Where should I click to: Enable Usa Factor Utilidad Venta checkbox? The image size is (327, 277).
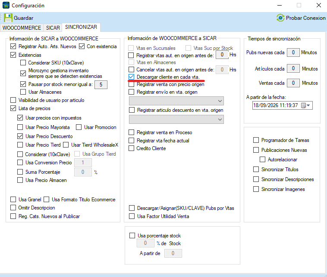click(132, 216)
